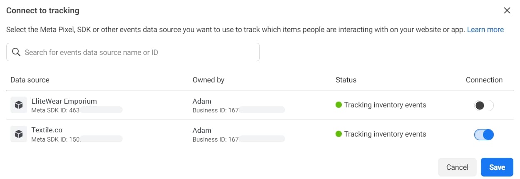Disable the Textile.co connection toggle
520x179 pixels.
tap(484, 134)
